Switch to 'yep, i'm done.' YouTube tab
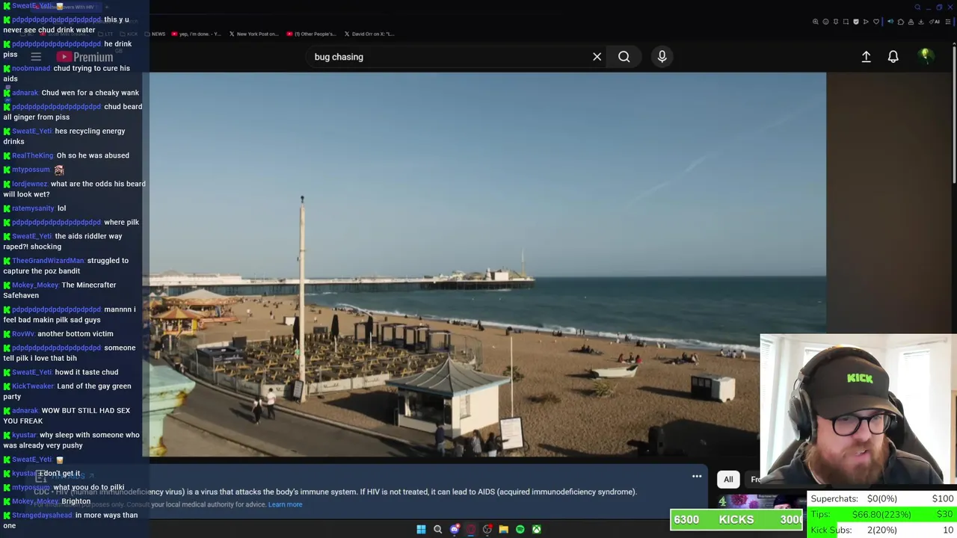 click(x=197, y=34)
